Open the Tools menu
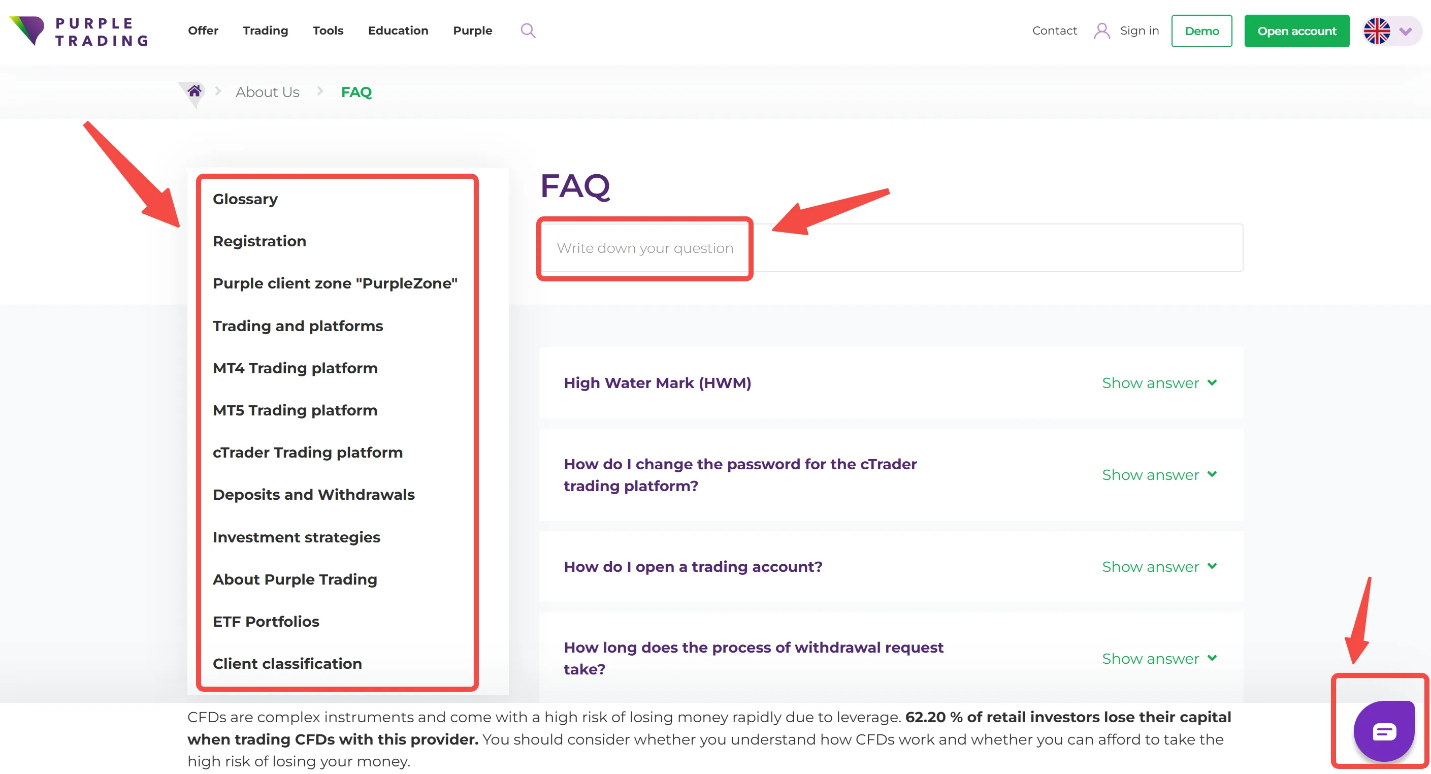The width and height of the screenshot is (1431, 774). point(328,30)
